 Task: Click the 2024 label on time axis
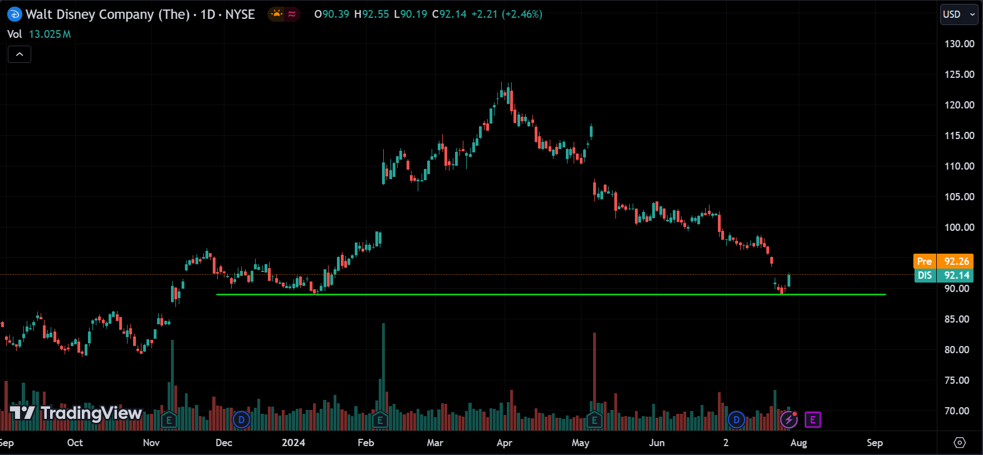(x=294, y=443)
